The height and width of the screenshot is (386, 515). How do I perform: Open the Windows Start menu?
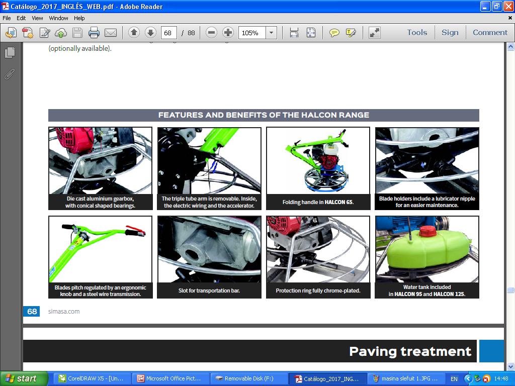click(x=24, y=378)
